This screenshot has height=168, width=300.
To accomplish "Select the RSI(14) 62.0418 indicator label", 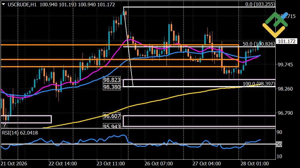I will [20, 133].
